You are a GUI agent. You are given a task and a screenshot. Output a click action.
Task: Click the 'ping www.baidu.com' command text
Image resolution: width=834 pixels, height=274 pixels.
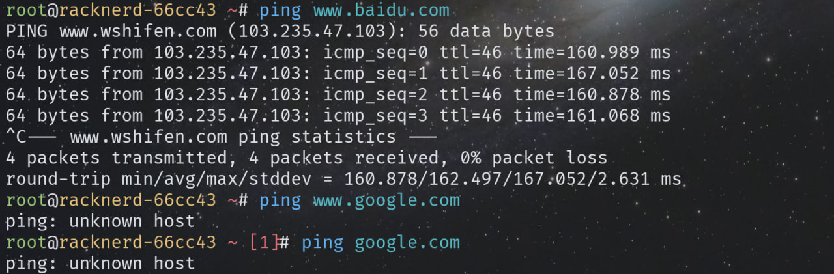(354, 10)
